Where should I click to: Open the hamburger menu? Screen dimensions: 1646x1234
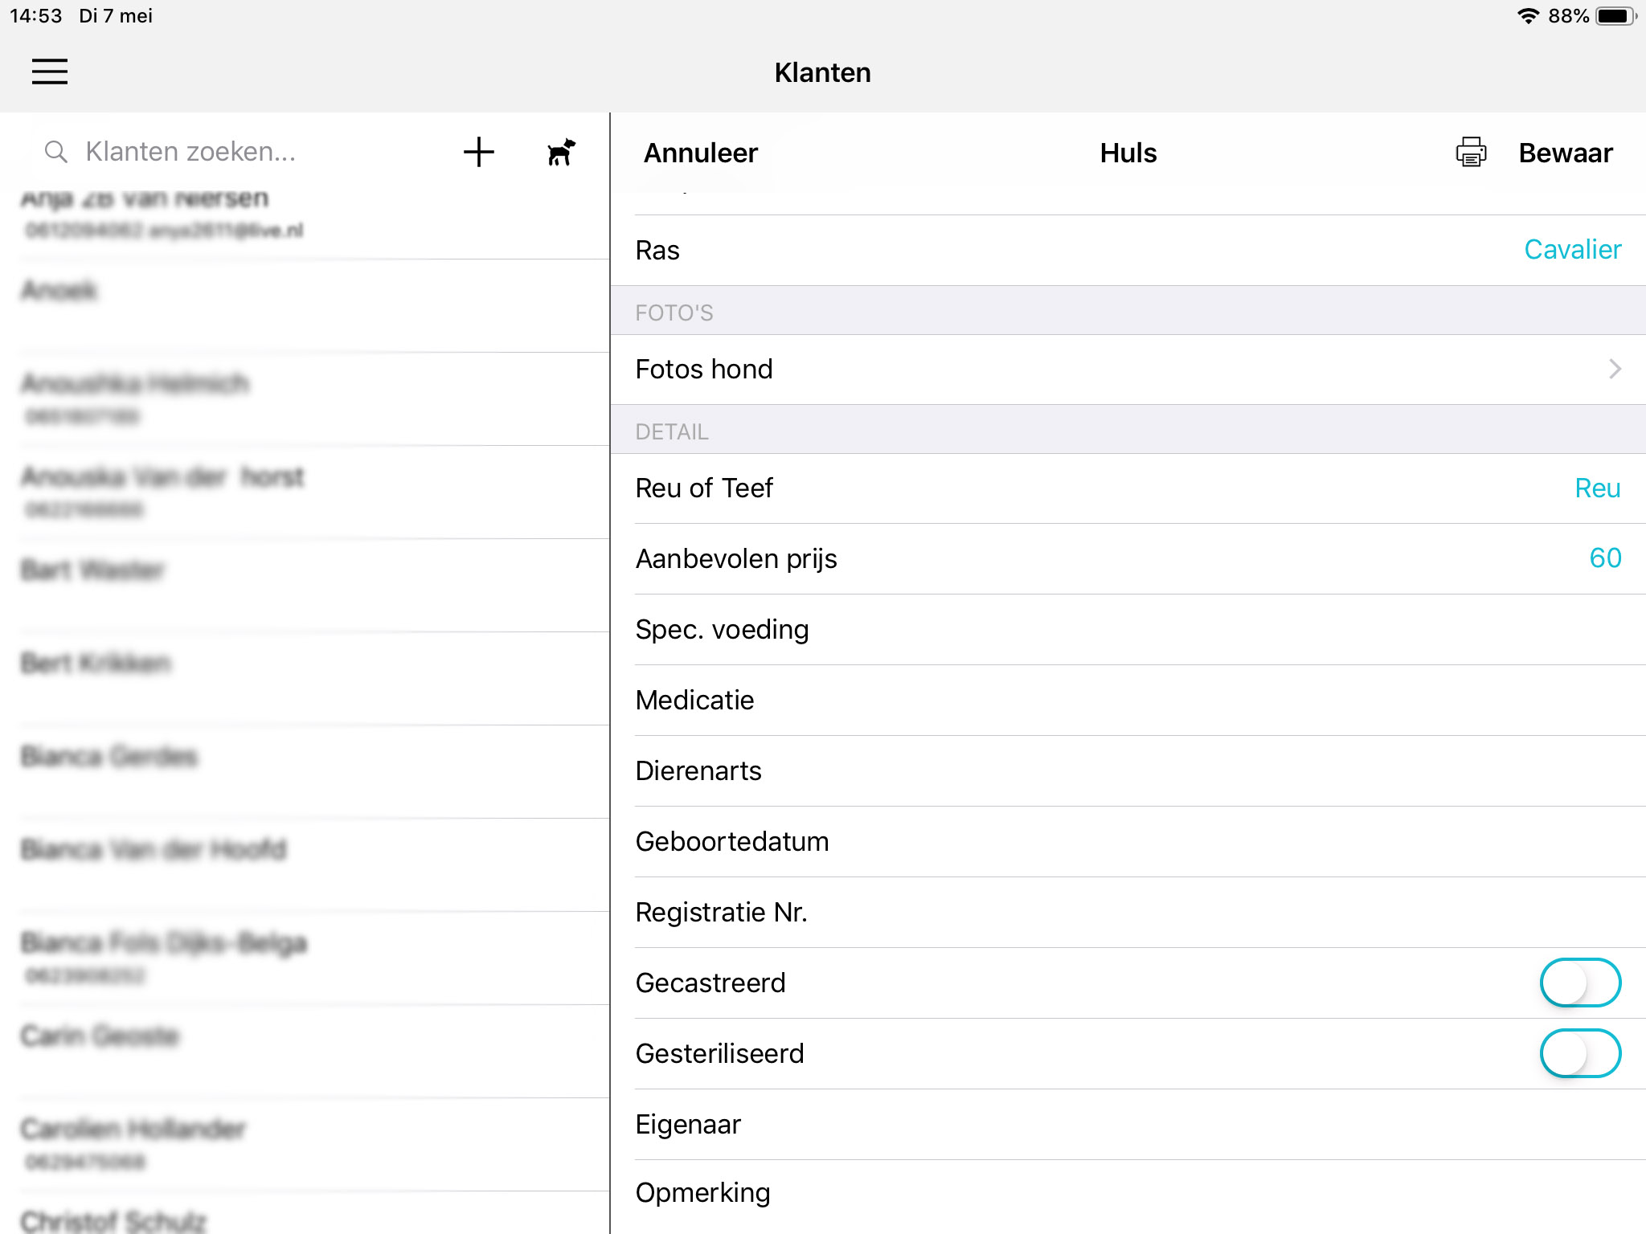point(50,72)
